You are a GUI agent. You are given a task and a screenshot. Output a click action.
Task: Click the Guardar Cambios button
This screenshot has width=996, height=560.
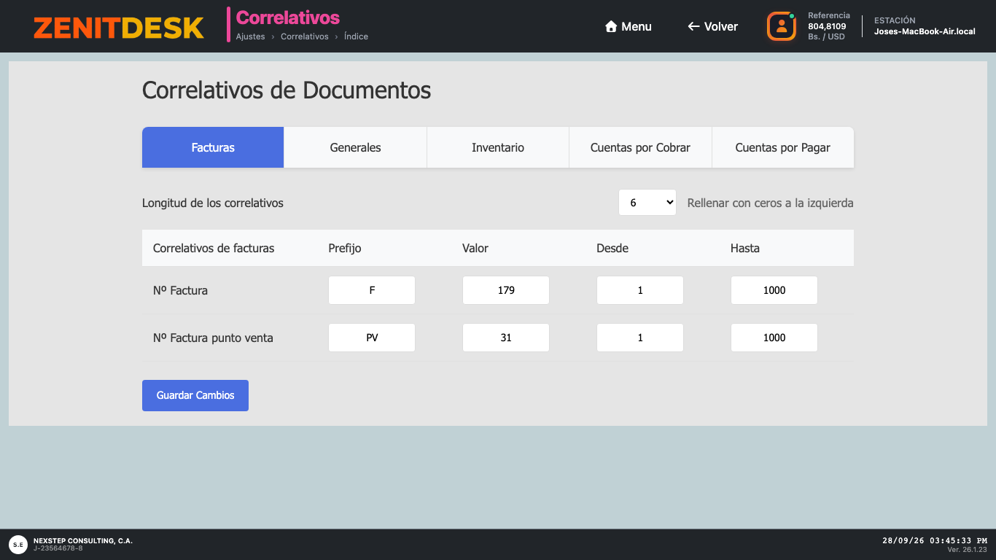(x=195, y=395)
